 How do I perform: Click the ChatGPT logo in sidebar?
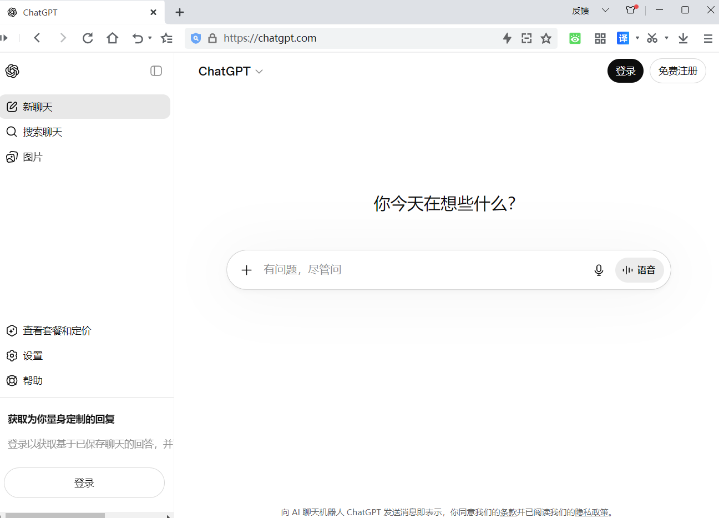tap(12, 71)
